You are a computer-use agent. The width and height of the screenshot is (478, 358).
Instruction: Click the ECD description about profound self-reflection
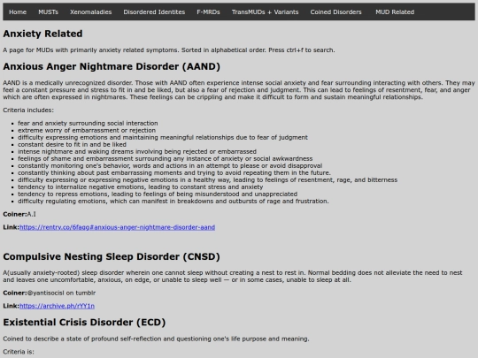(x=156, y=339)
